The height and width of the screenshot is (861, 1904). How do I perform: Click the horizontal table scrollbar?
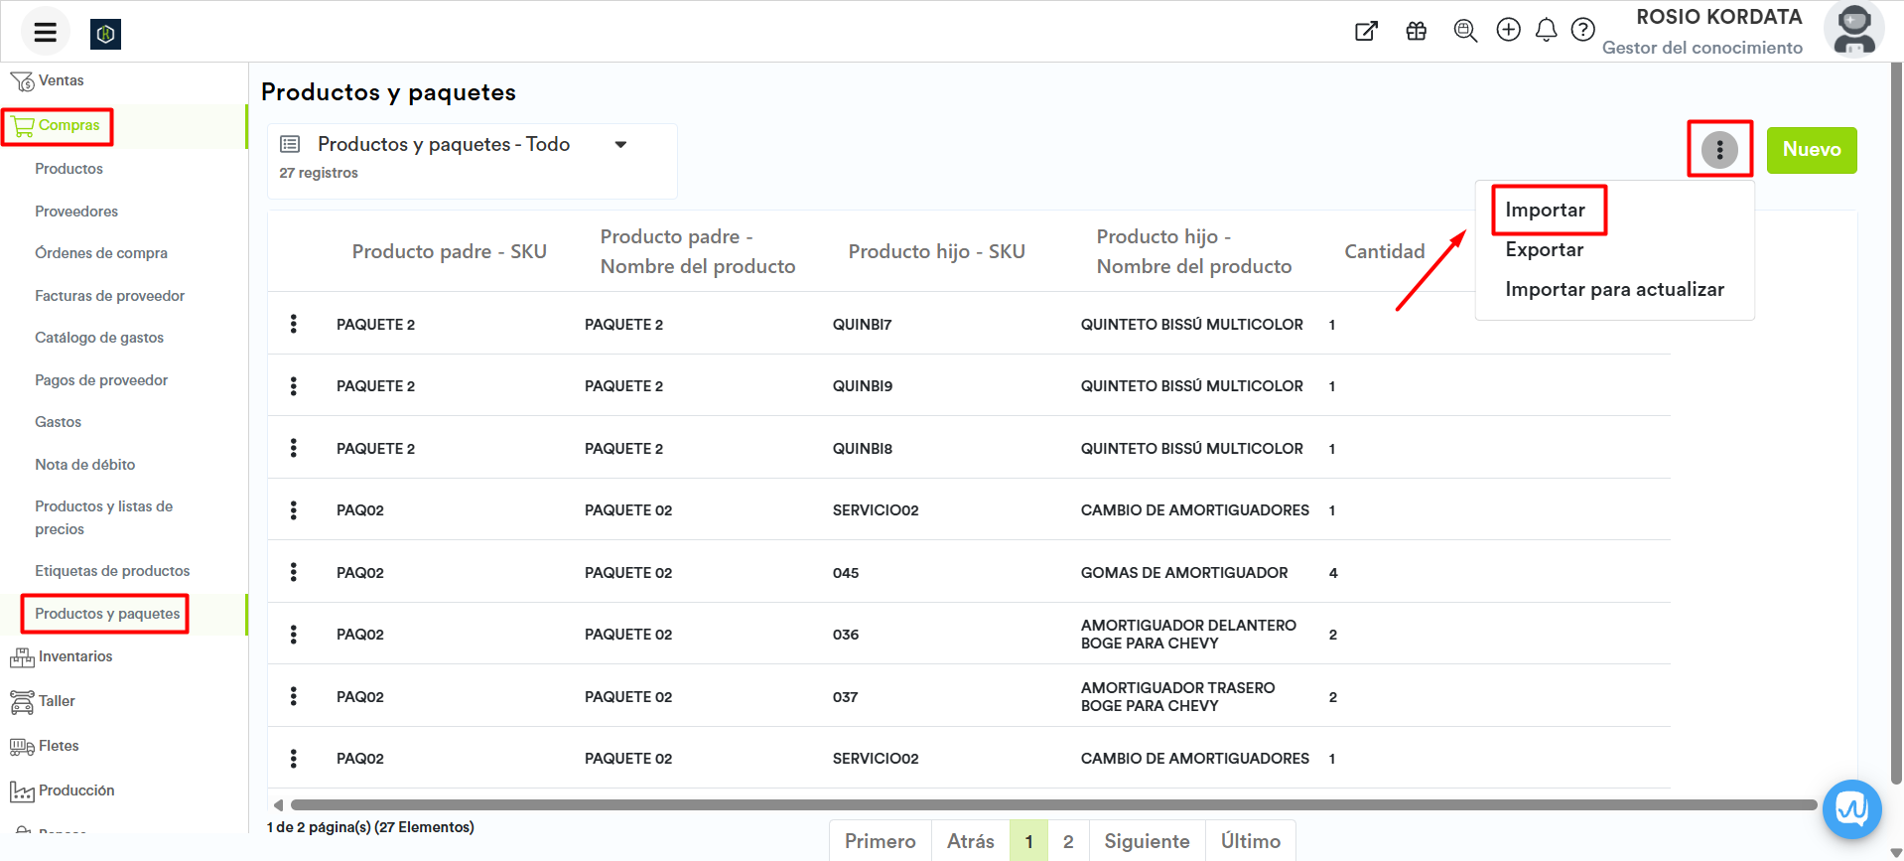1052,804
